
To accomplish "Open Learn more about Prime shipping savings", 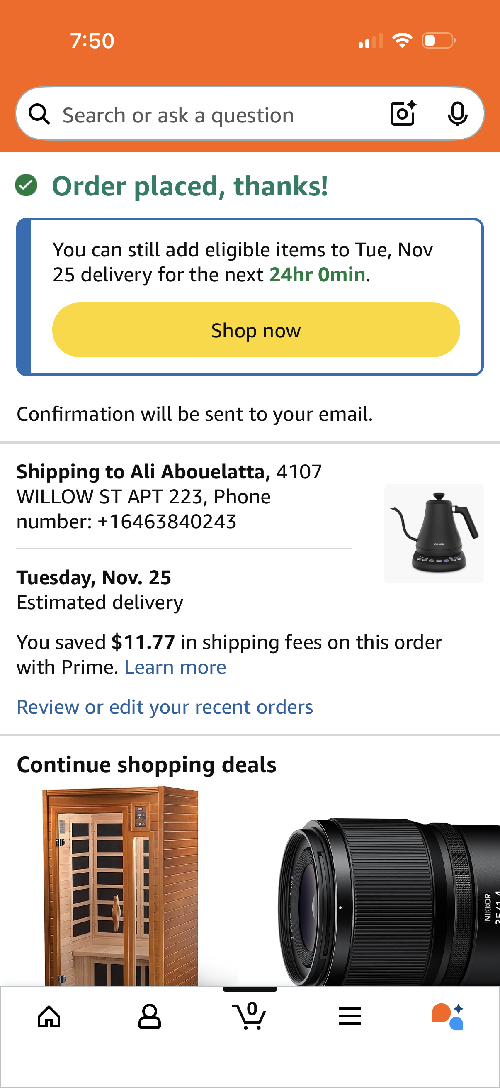I will coord(175,666).
